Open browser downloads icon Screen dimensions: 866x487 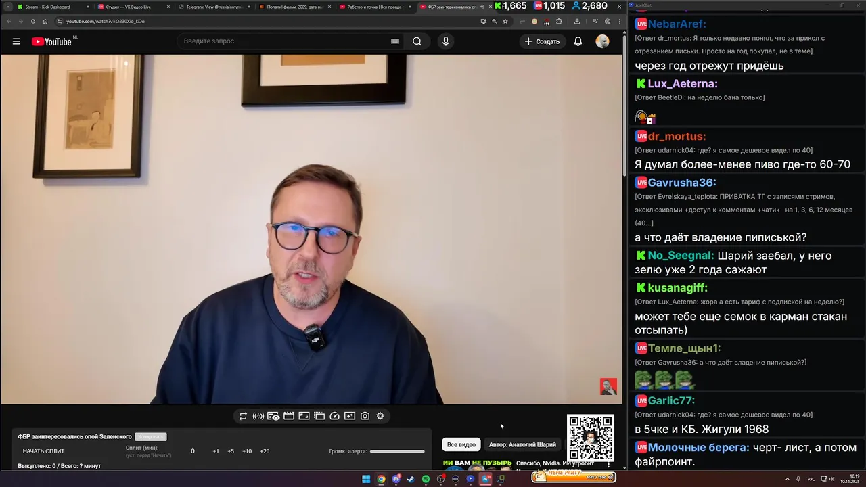coord(576,21)
